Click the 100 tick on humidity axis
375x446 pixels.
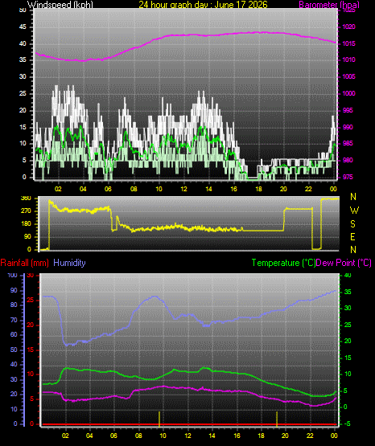(x=12, y=276)
